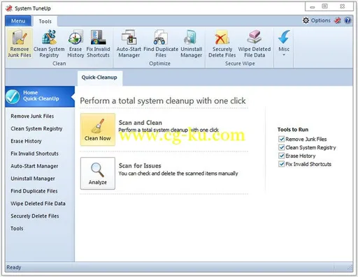The width and height of the screenshot is (358, 277).
Task: Select the Quick-Cleanup tab
Action: 99,77
